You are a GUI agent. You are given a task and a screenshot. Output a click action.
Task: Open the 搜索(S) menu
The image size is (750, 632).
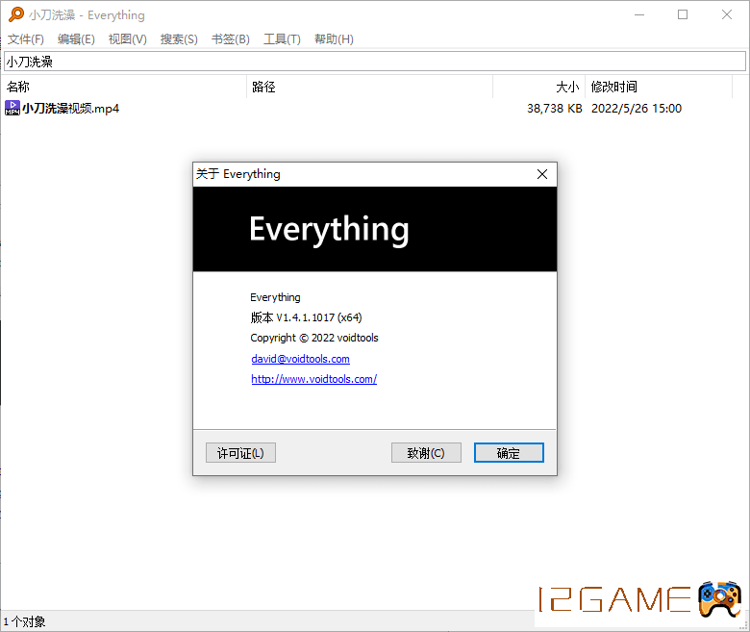(179, 39)
